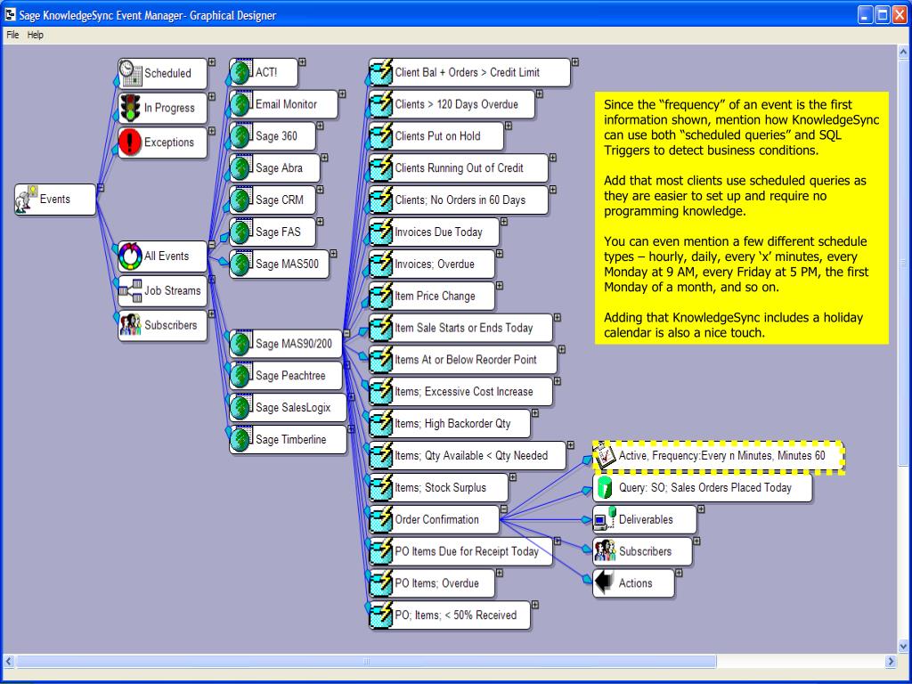This screenshot has height=684, width=912.
Task: Select Clients Put on Hold event
Action: pyautogui.click(x=436, y=136)
